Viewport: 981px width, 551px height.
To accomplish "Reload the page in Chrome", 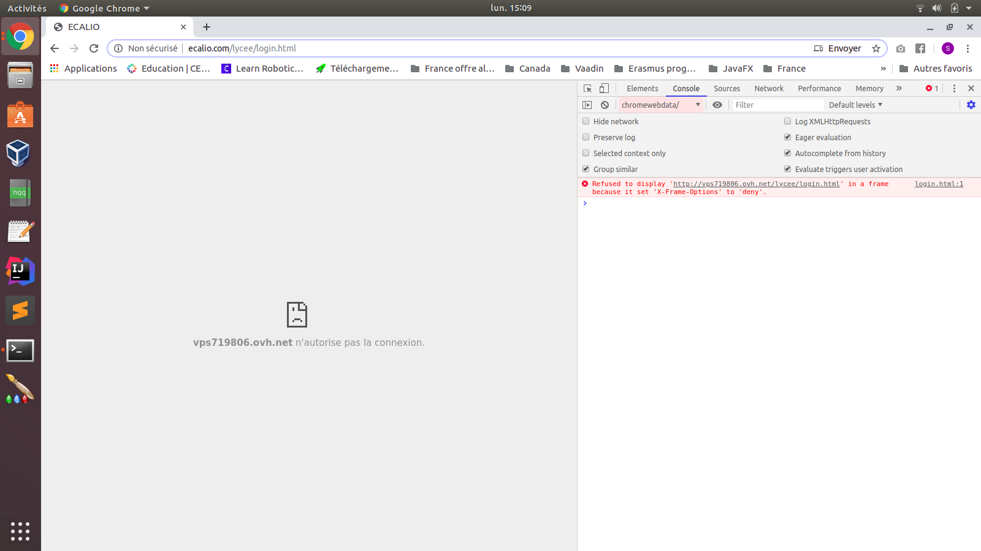I will (x=94, y=48).
